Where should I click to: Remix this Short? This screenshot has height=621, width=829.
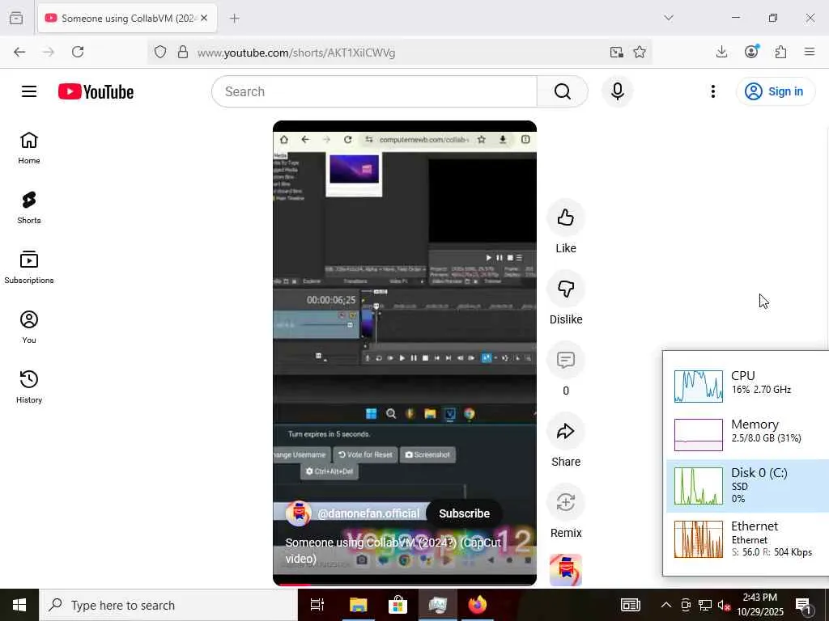coord(566,502)
